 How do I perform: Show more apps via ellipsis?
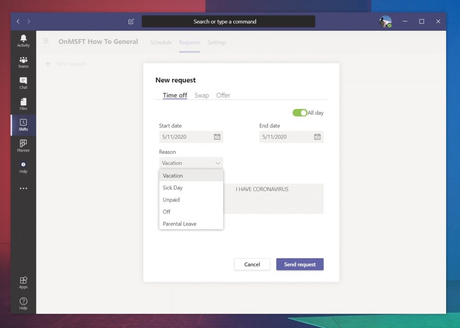point(23,189)
